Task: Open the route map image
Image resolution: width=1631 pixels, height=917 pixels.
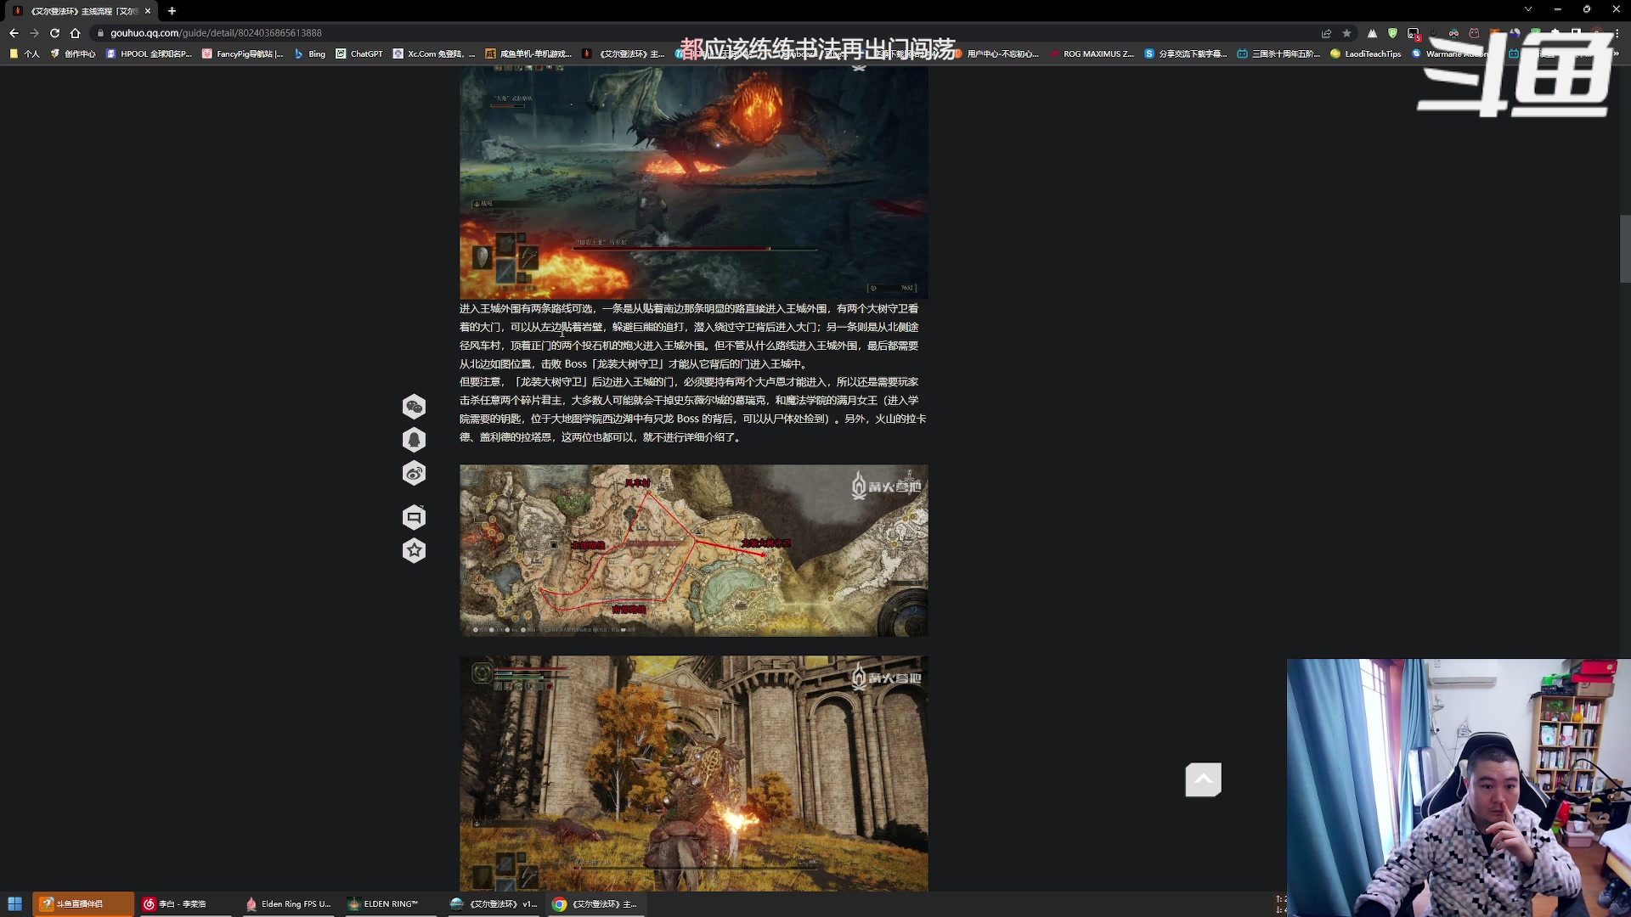Action: pyautogui.click(x=693, y=550)
